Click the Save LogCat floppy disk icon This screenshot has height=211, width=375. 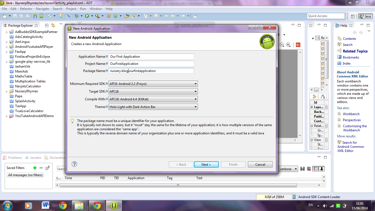click(303, 169)
